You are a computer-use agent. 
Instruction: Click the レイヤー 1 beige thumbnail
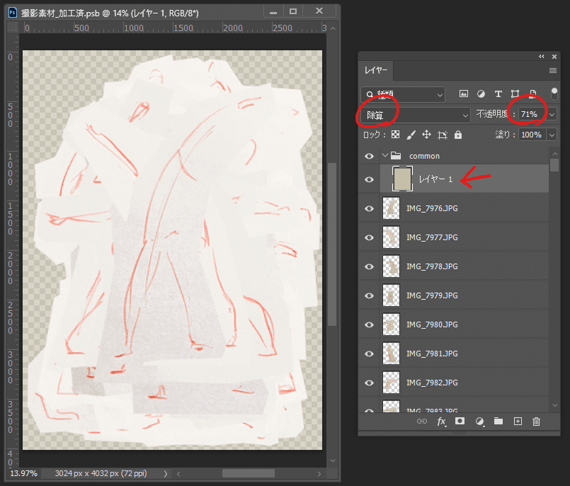(x=402, y=179)
